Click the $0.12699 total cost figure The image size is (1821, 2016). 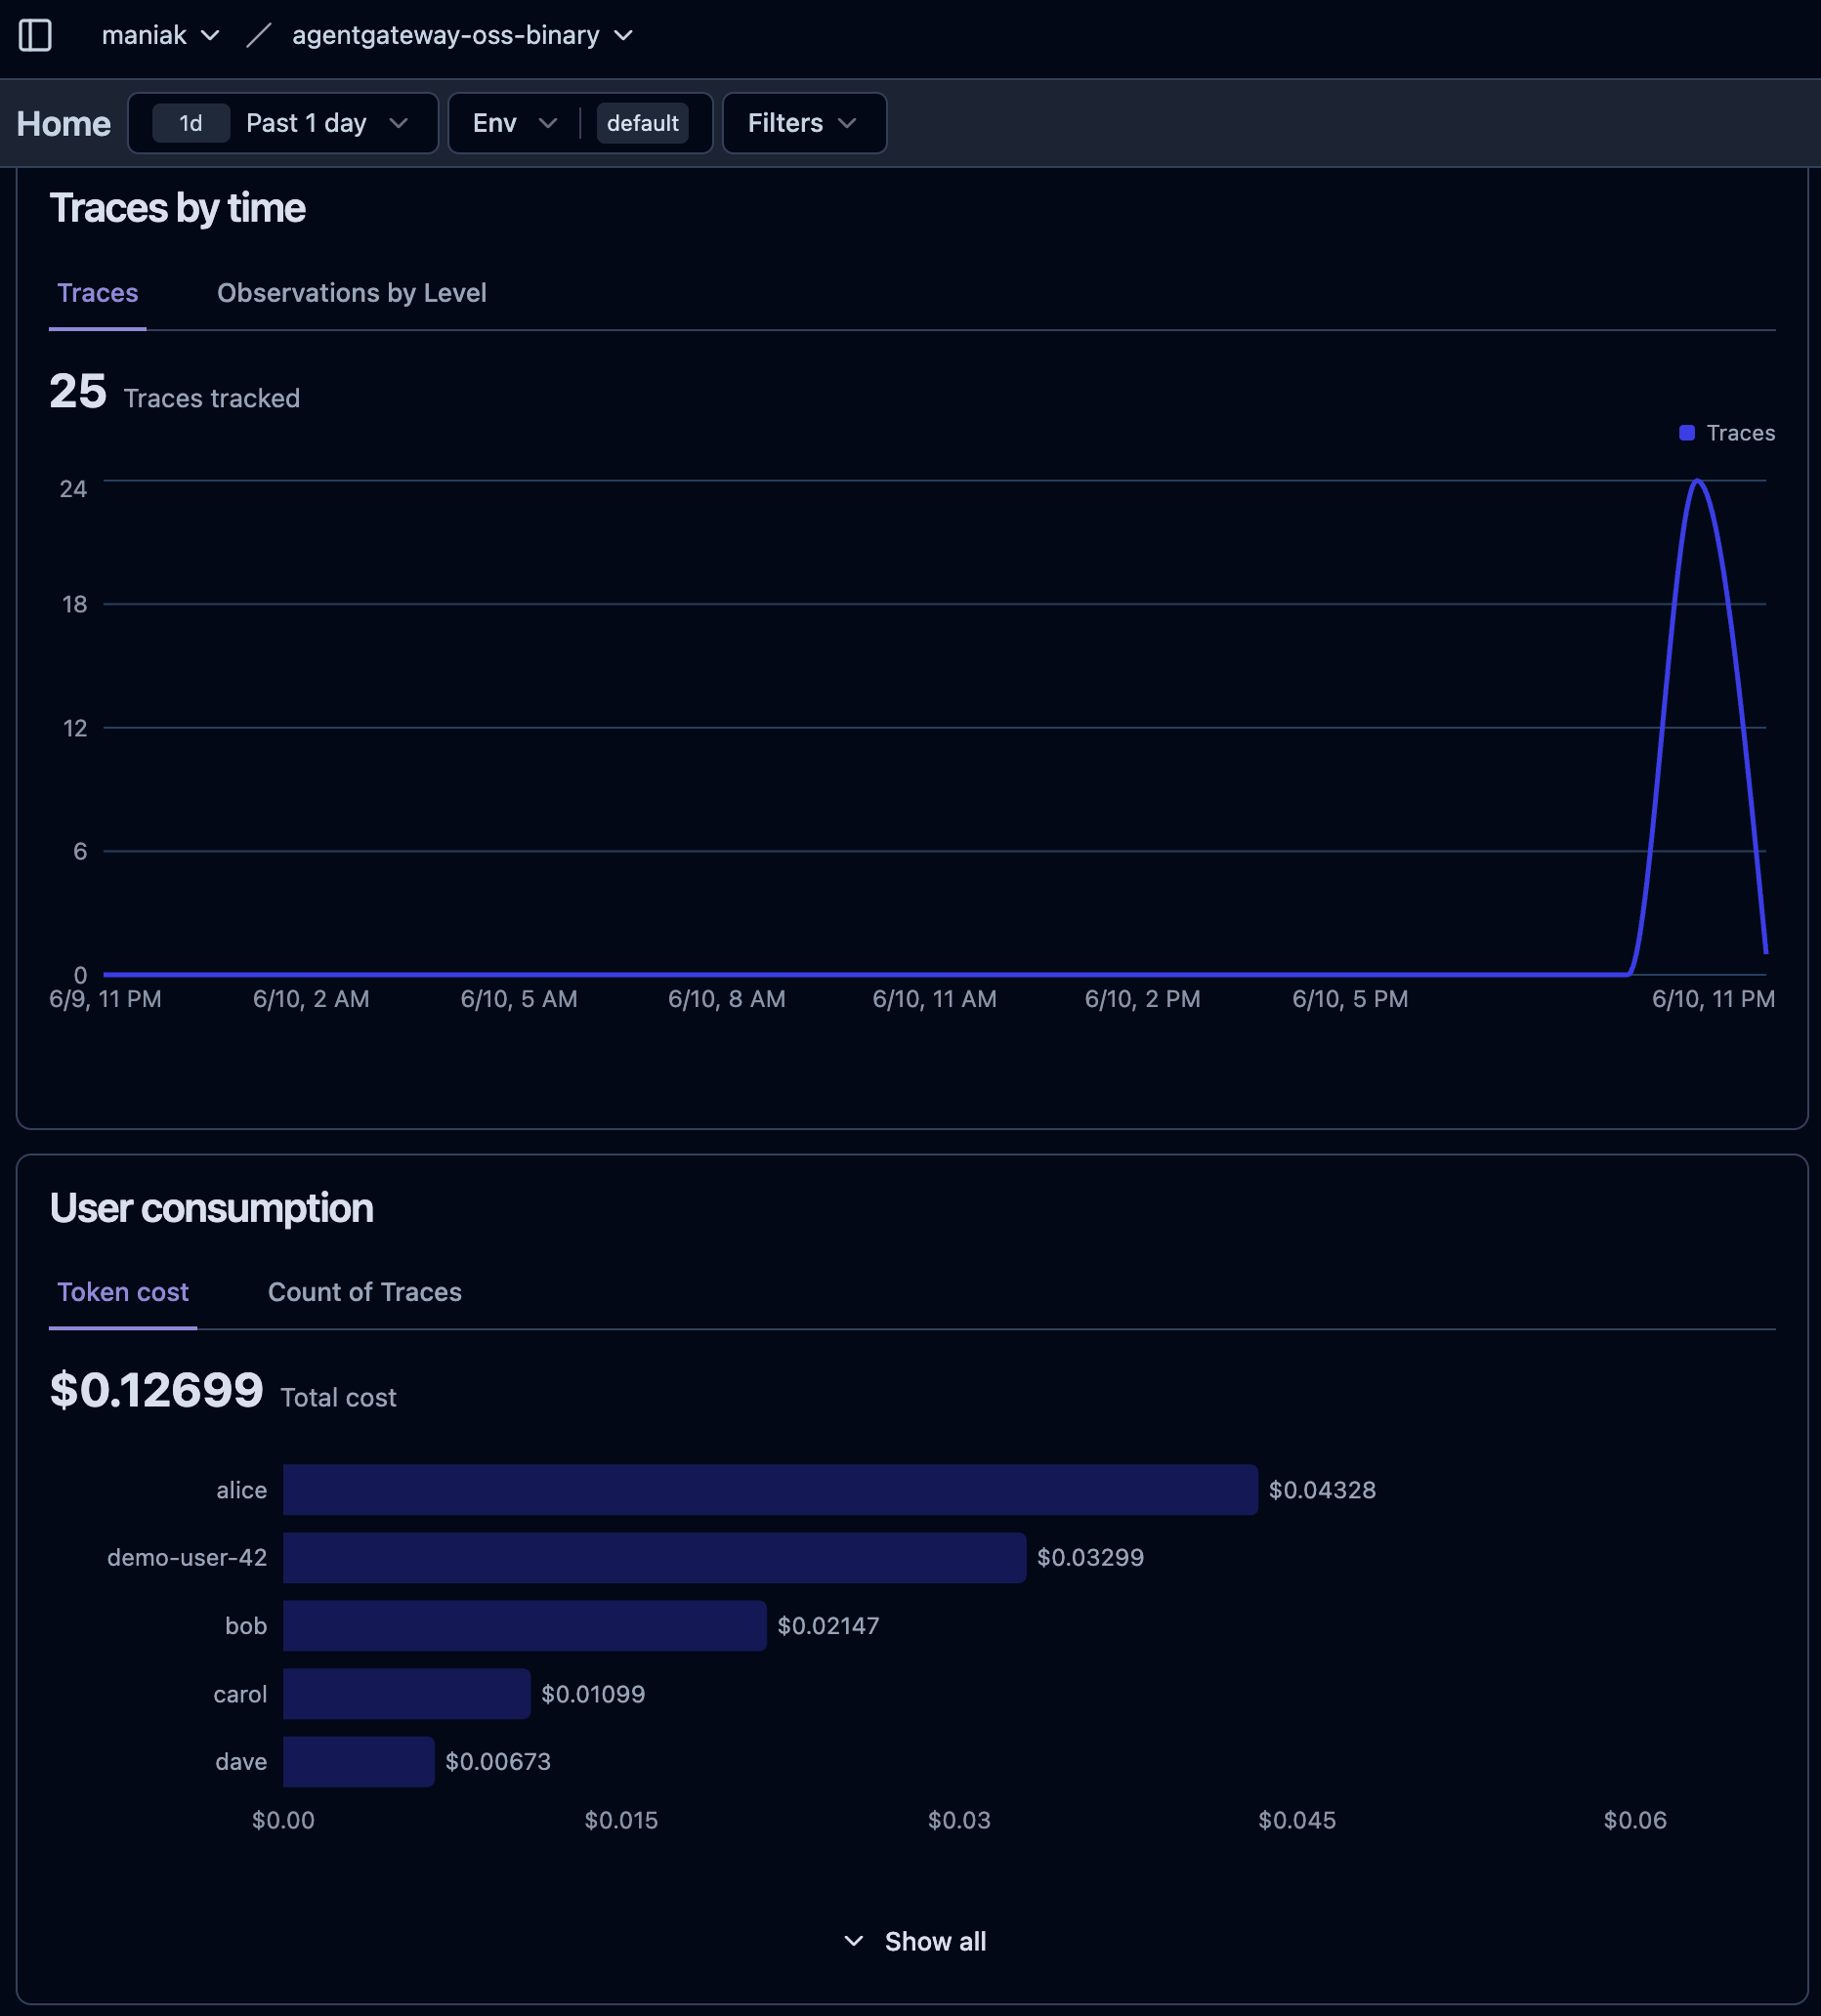tap(157, 1390)
